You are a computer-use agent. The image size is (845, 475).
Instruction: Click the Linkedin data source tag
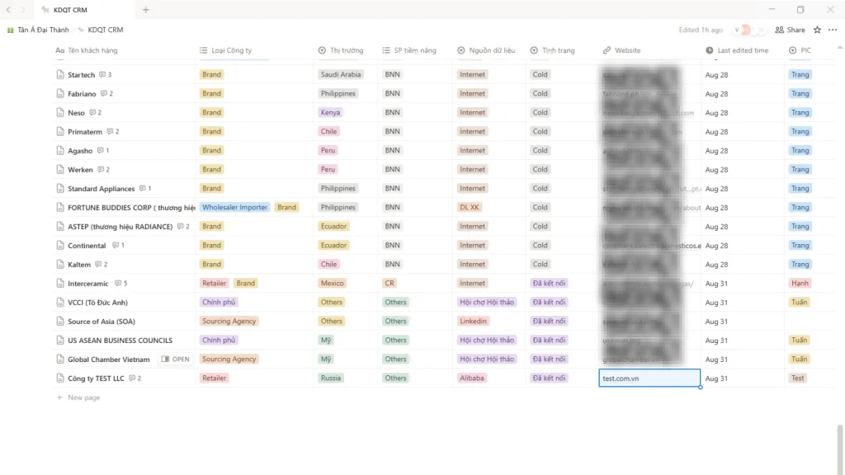pyautogui.click(x=473, y=321)
